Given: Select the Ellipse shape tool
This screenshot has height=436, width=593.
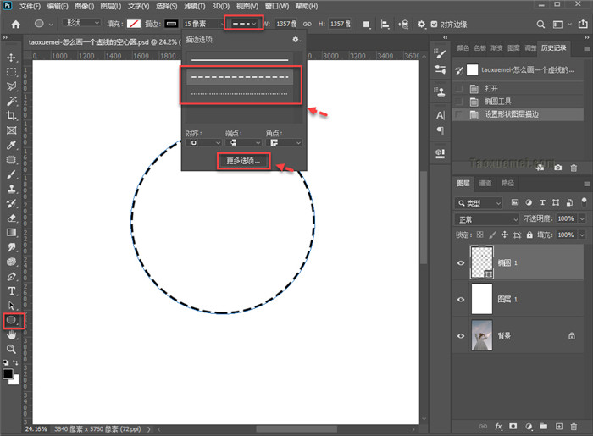Looking at the screenshot, I should [x=11, y=320].
